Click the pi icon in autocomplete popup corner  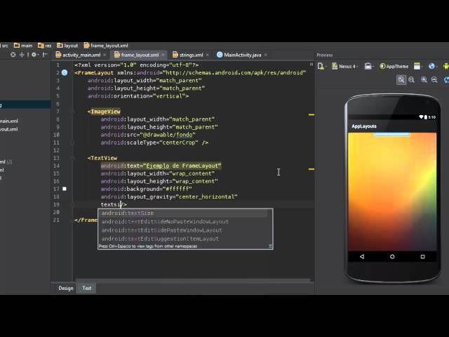(270, 246)
